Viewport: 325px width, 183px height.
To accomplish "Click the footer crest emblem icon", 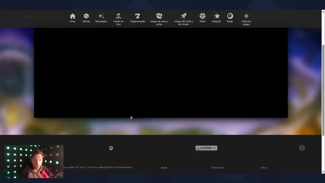I will 111,148.
